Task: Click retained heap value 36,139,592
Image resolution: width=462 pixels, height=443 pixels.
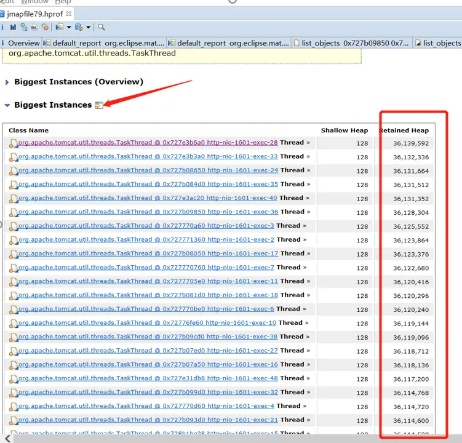Action: [411, 143]
